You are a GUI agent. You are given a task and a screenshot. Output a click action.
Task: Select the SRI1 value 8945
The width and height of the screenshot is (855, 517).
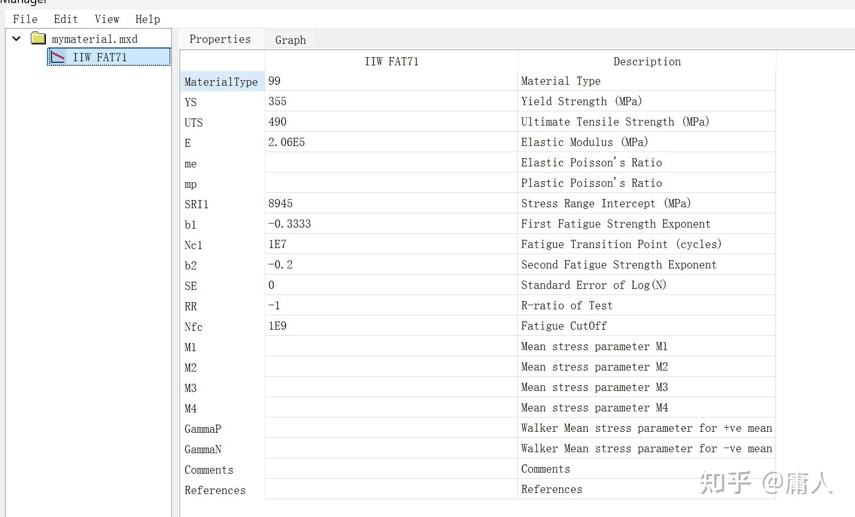(x=391, y=204)
